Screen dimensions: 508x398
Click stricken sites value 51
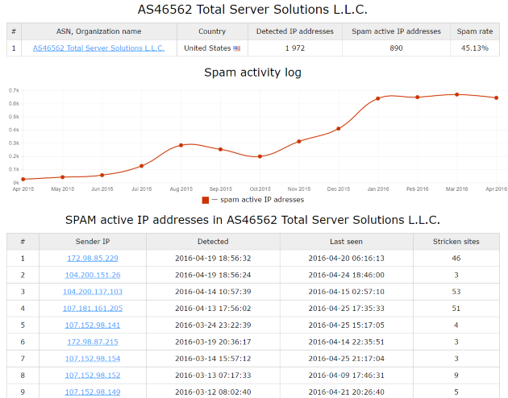click(456, 309)
